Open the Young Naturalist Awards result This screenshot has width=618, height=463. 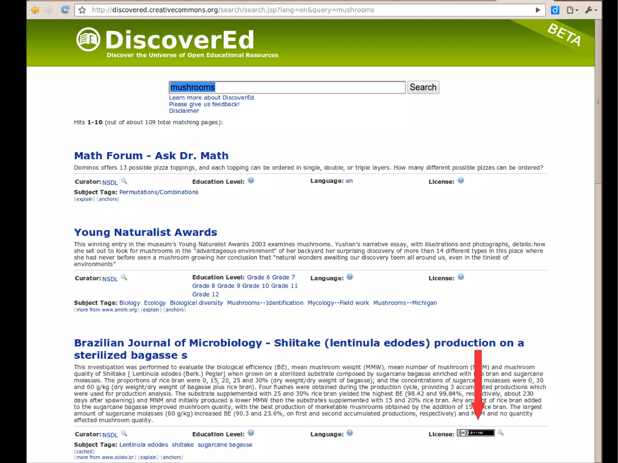(x=145, y=232)
